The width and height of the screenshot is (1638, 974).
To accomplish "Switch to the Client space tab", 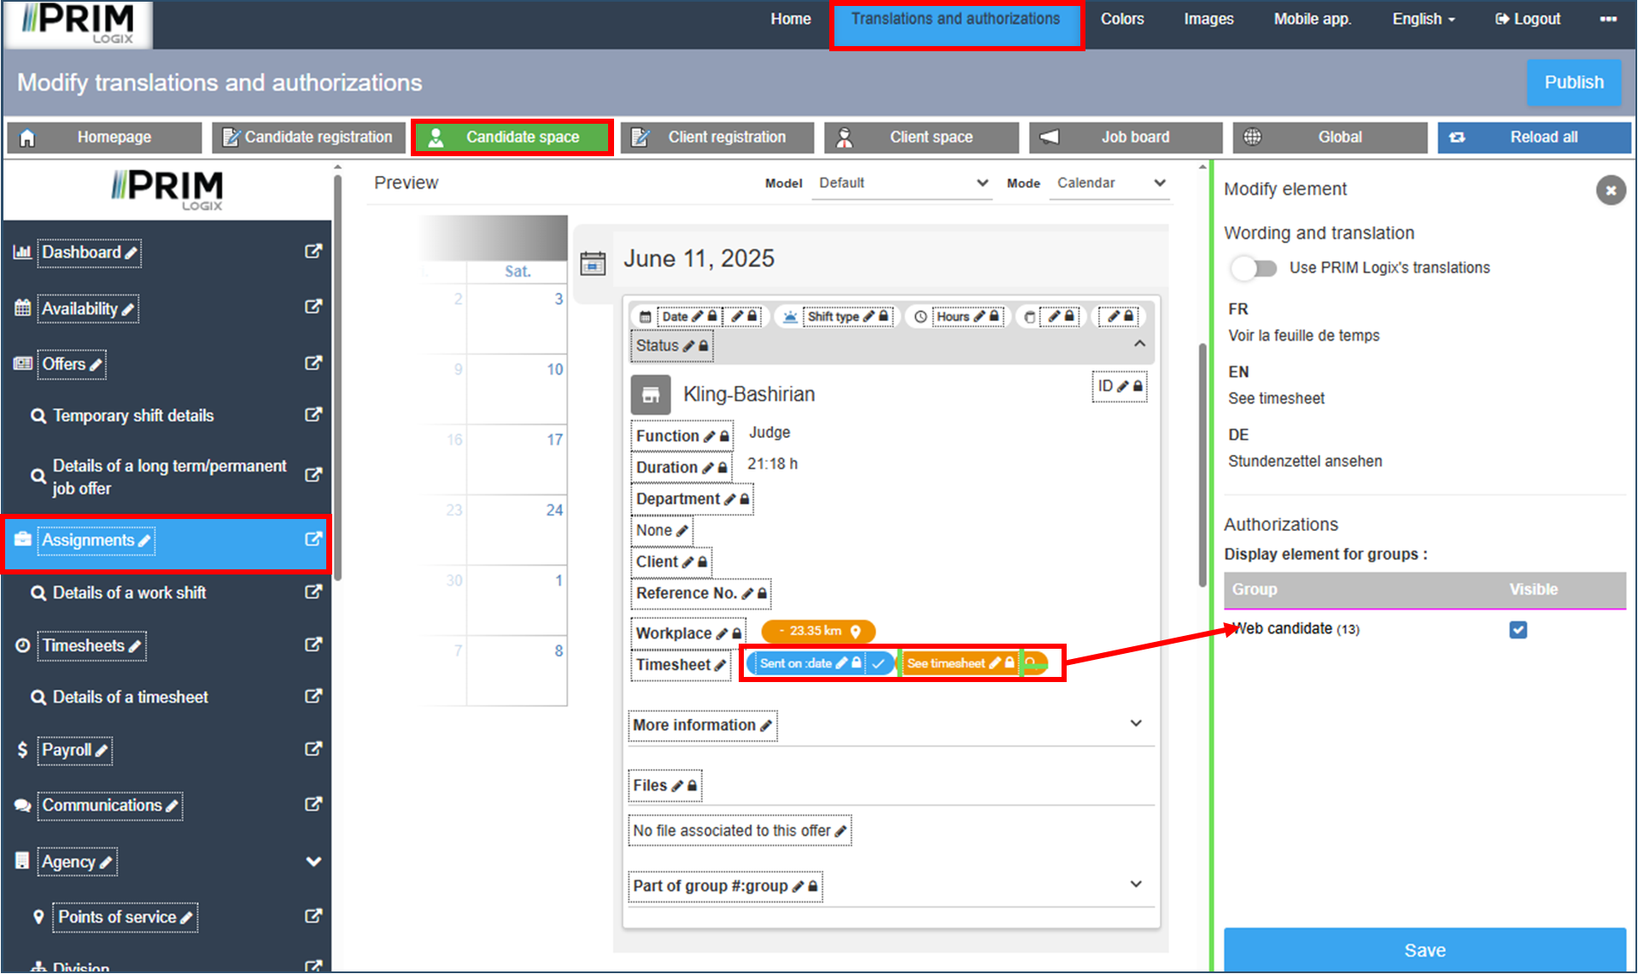I will click(921, 137).
